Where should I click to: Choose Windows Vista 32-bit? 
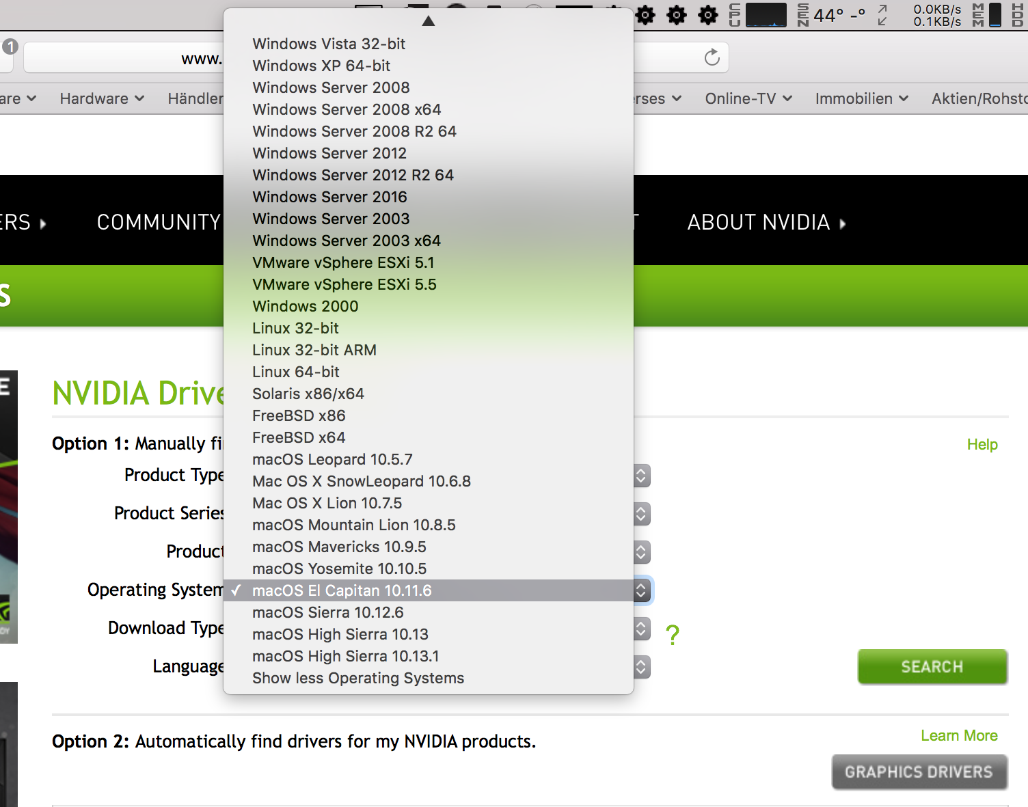[429, 44]
